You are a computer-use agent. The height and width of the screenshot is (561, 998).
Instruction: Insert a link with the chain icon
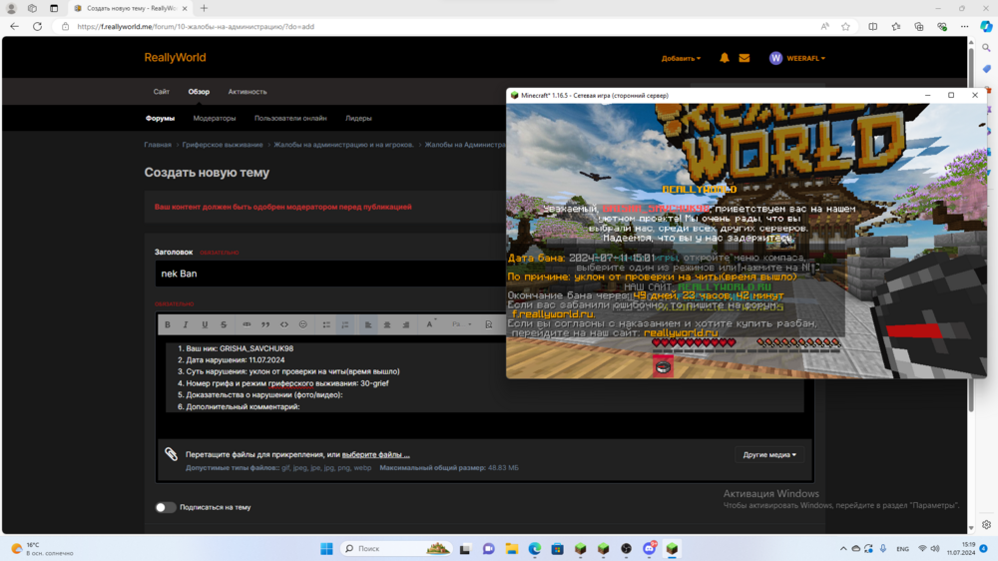click(247, 324)
